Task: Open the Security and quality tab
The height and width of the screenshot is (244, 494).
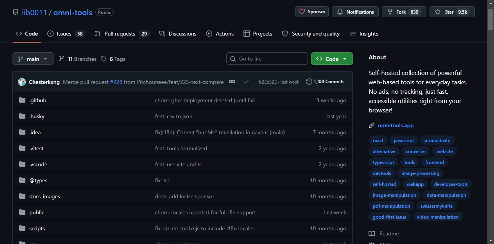Action: (311, 34)
